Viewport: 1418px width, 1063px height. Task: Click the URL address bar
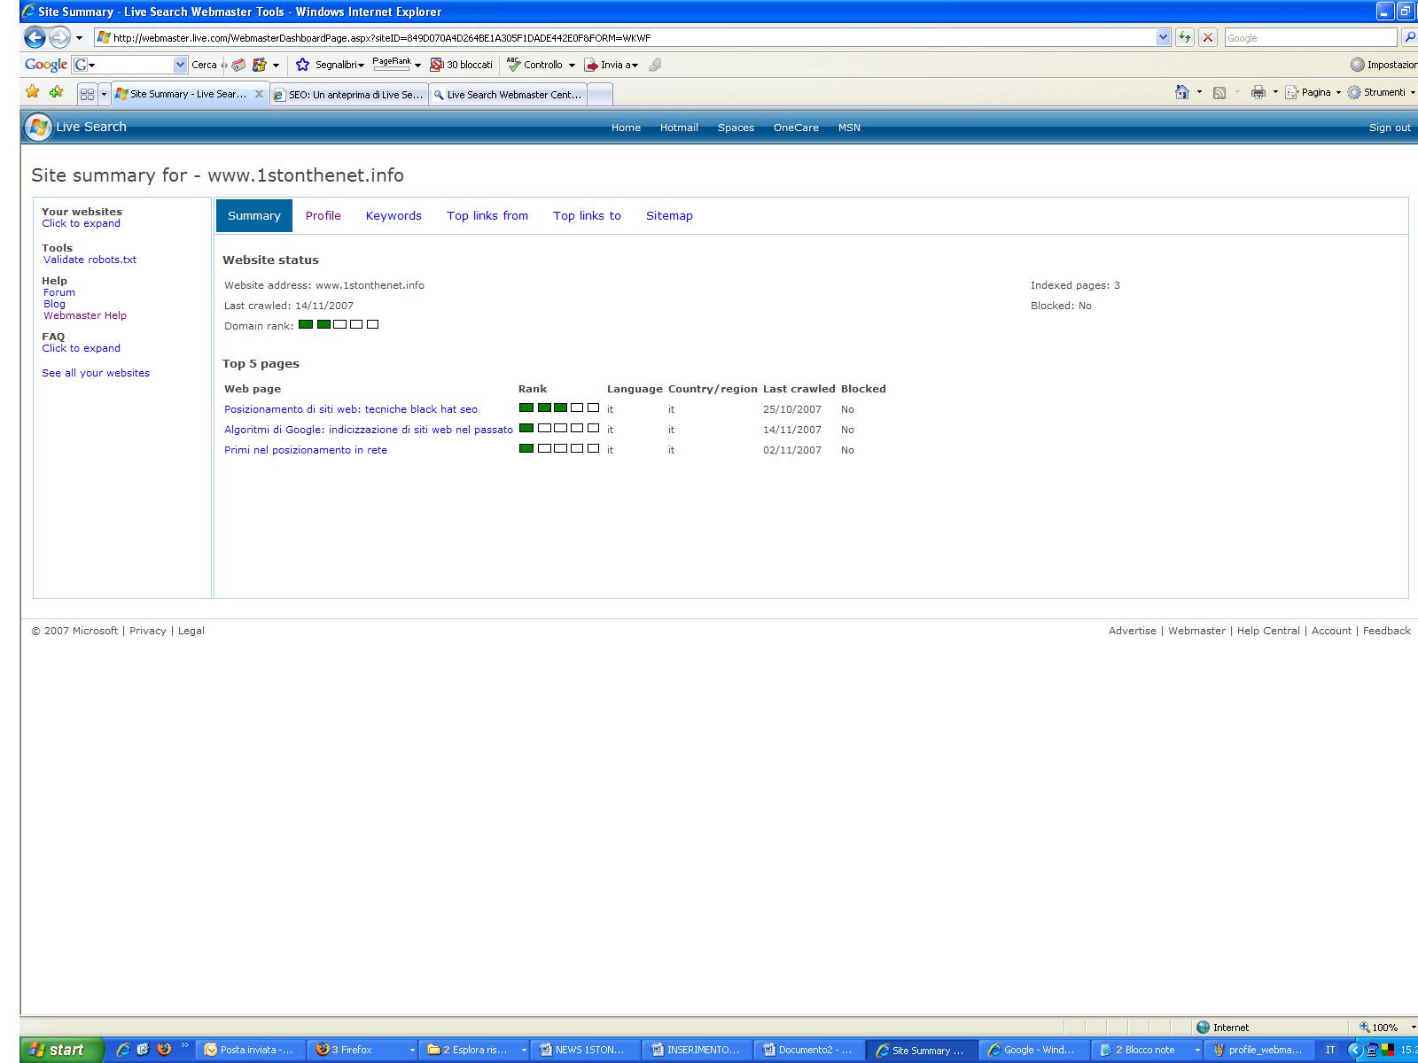tap(633, 37)
